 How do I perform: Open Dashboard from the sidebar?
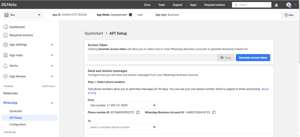point(17,27)
